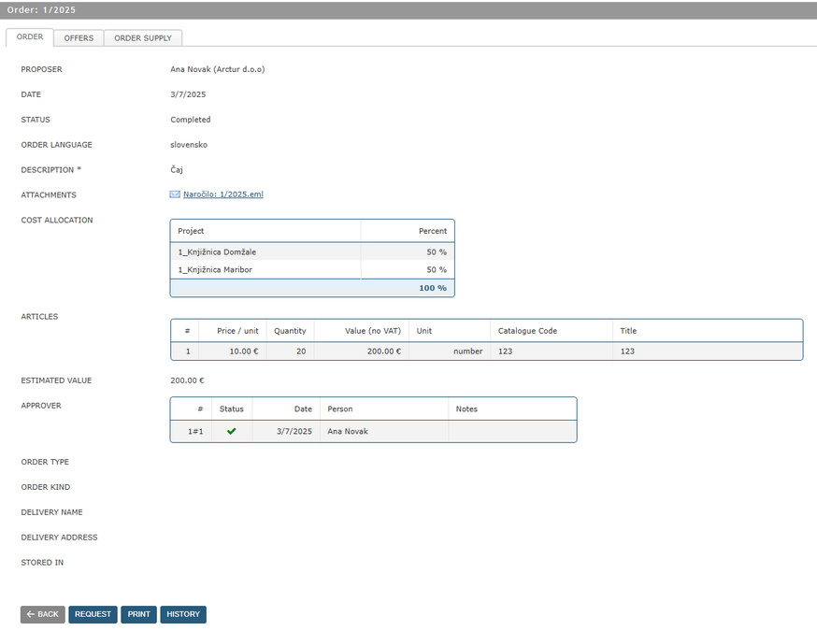View order History
Image resolution: width=817 pixels, height=631 pixels.
(x=183, y=614)
